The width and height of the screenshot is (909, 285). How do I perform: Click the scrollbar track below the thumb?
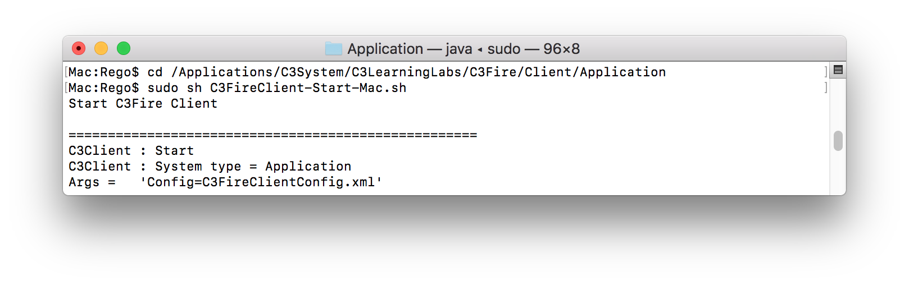click(x=838, y=174)
